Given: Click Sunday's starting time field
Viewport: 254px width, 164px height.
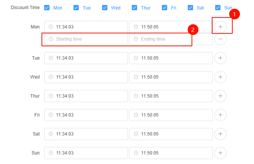Looking at the screenshot, I should point(86,153).
